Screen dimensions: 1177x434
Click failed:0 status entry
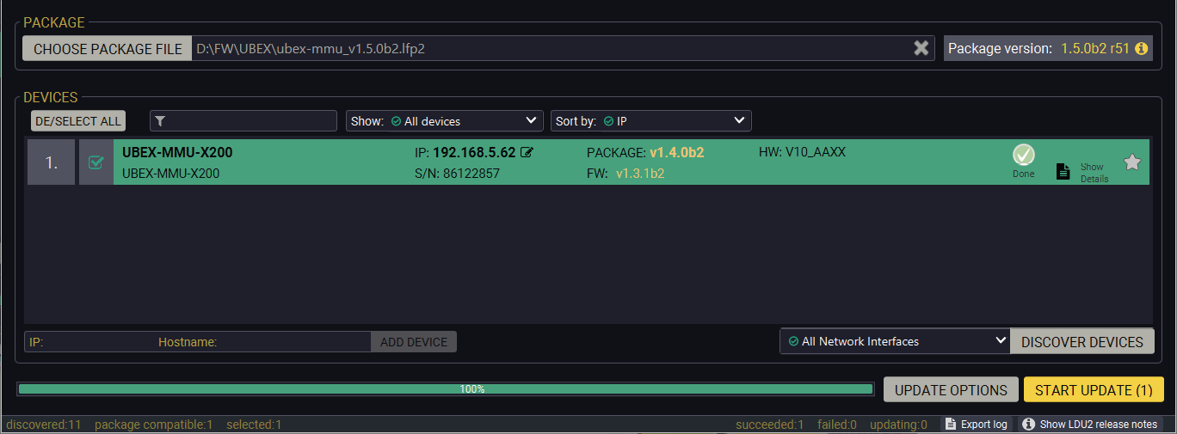click(837, 425)
